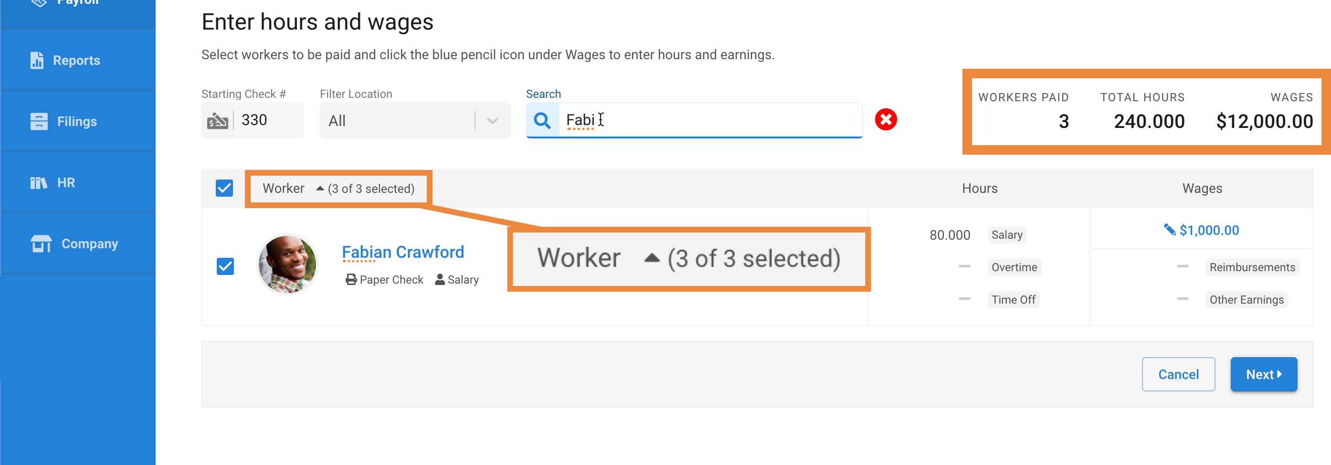Click the magnifying glass search icon
1331x465 pixels.
pos(542,120)
